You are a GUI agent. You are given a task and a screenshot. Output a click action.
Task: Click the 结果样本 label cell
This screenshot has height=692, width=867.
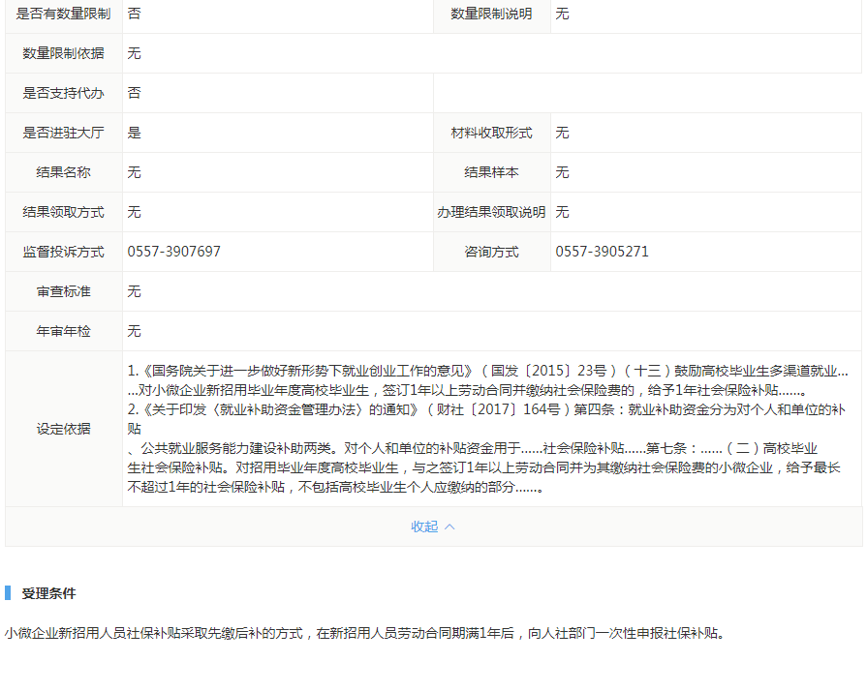pos(491,172)
